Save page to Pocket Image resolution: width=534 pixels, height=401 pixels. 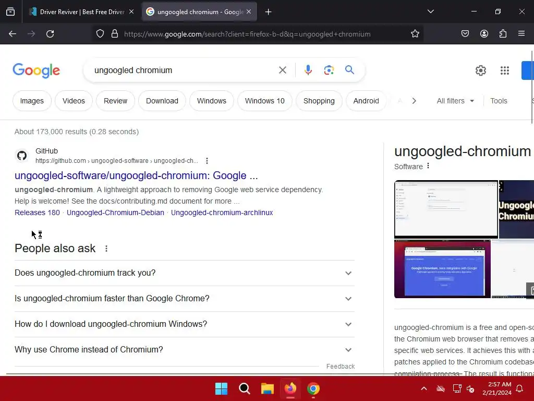point(465,34)
